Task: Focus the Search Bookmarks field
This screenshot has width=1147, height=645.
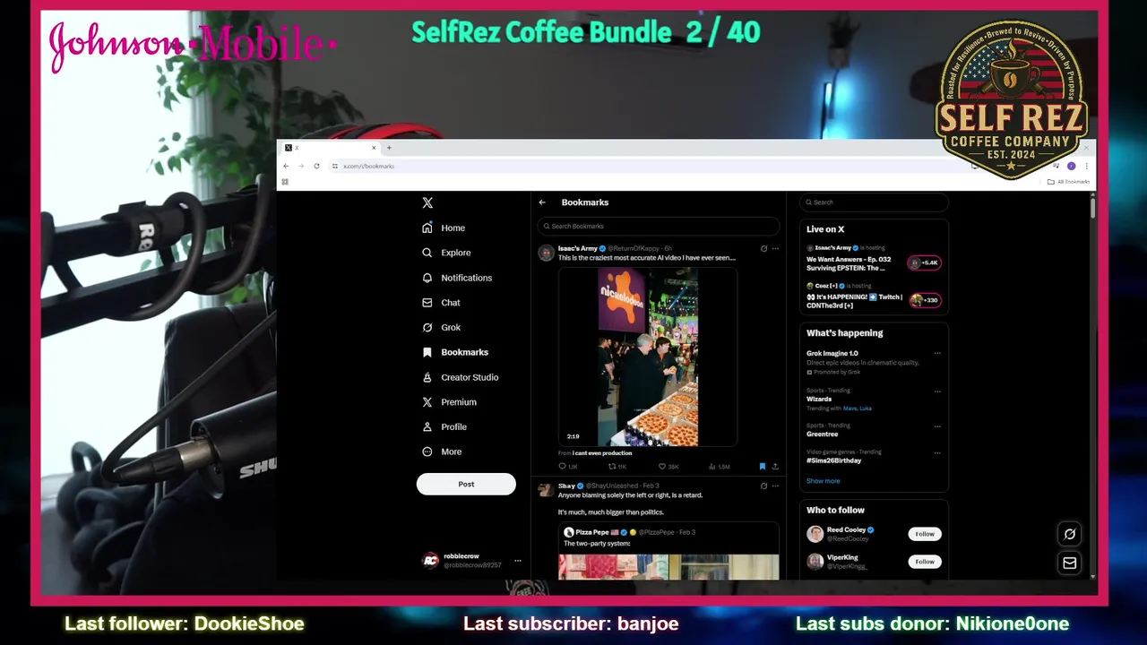Action: tap(659, 226)
